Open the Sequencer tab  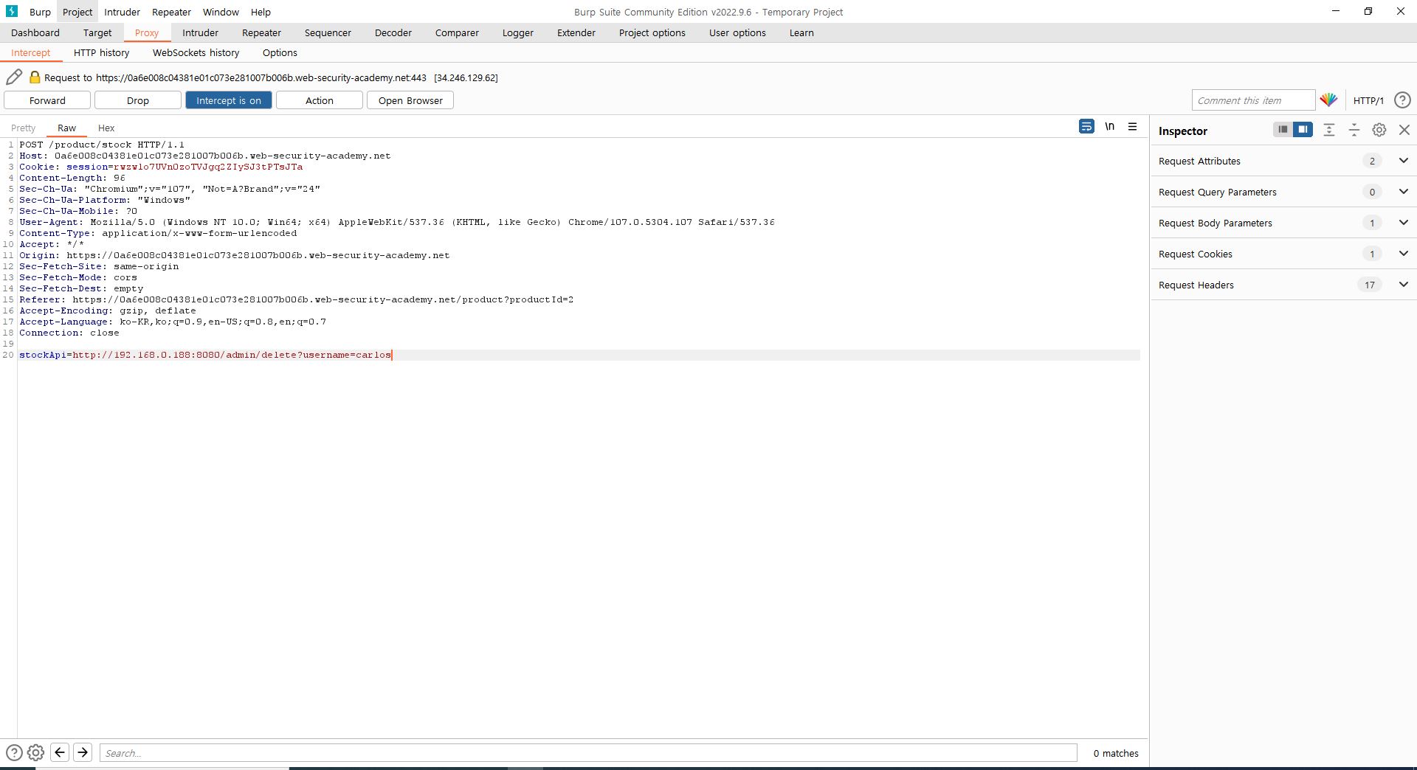328,32
